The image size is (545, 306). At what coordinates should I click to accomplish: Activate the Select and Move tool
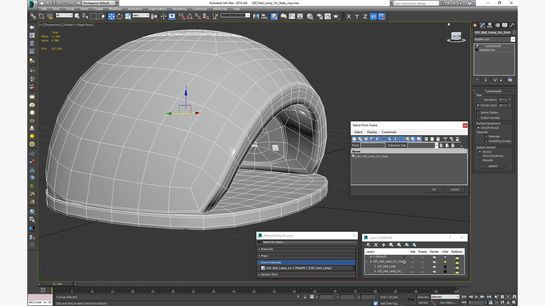coord(111,16)
